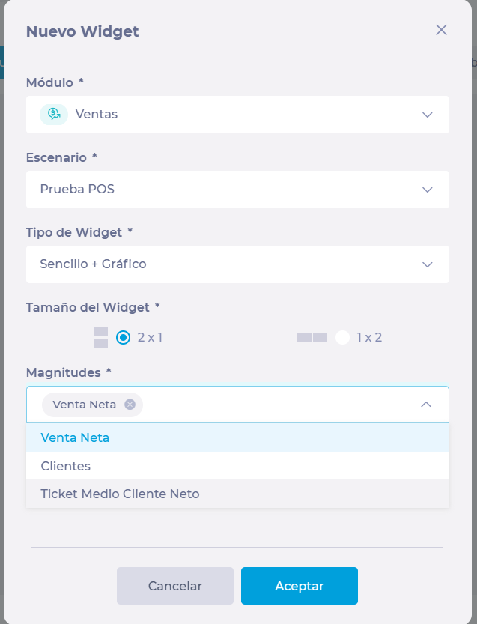
Task: Expand the Tipo de Widget chevron
Action: (428, 264)
